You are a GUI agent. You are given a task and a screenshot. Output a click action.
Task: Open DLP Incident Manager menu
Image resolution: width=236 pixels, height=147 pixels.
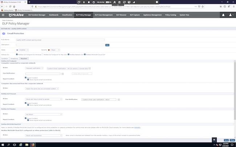[x=37, y=15]
